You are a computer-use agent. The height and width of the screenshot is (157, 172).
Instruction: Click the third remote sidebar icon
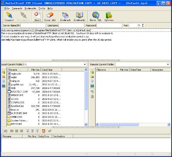click(x=92, y=82)
